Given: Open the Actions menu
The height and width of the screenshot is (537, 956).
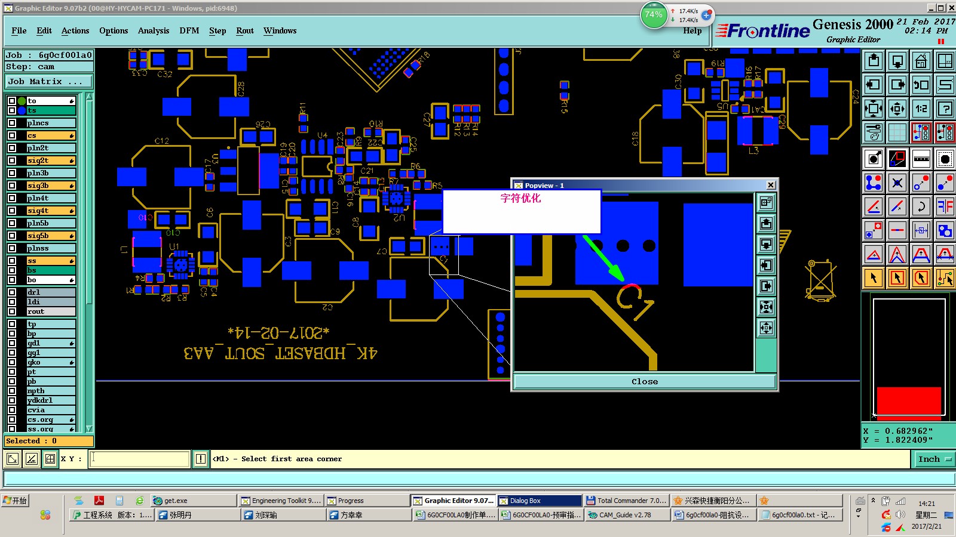Looking at the screenshot, I should [75, 30].
